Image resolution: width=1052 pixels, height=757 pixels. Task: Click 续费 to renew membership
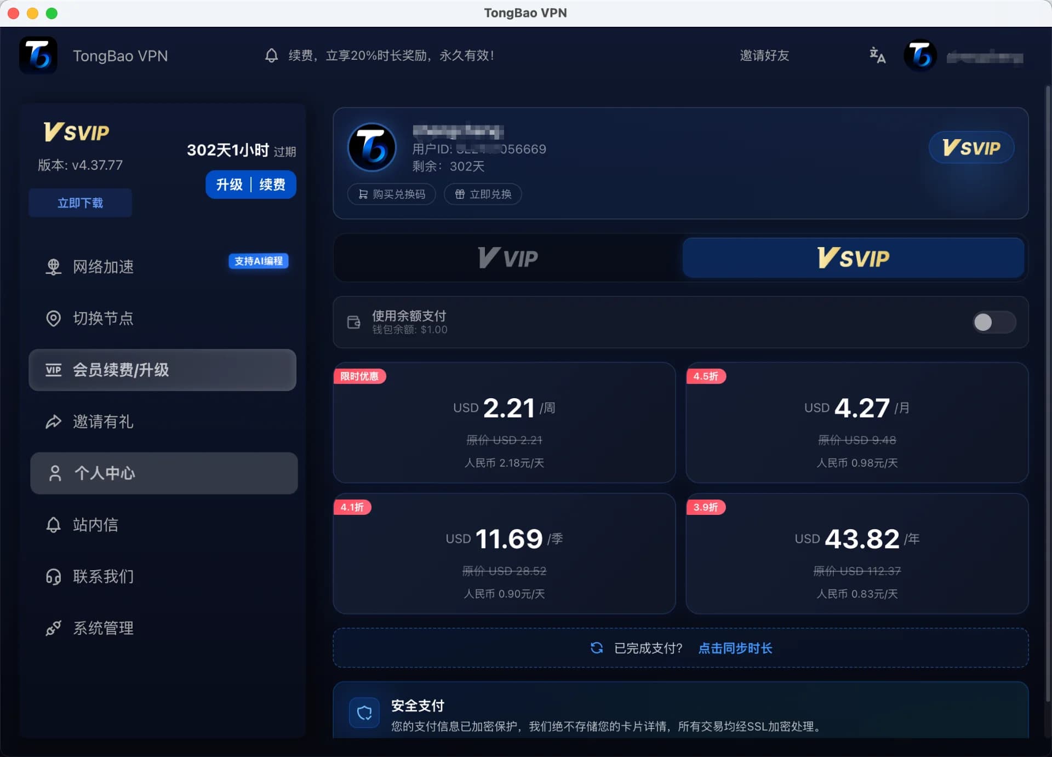coord(273,185)
